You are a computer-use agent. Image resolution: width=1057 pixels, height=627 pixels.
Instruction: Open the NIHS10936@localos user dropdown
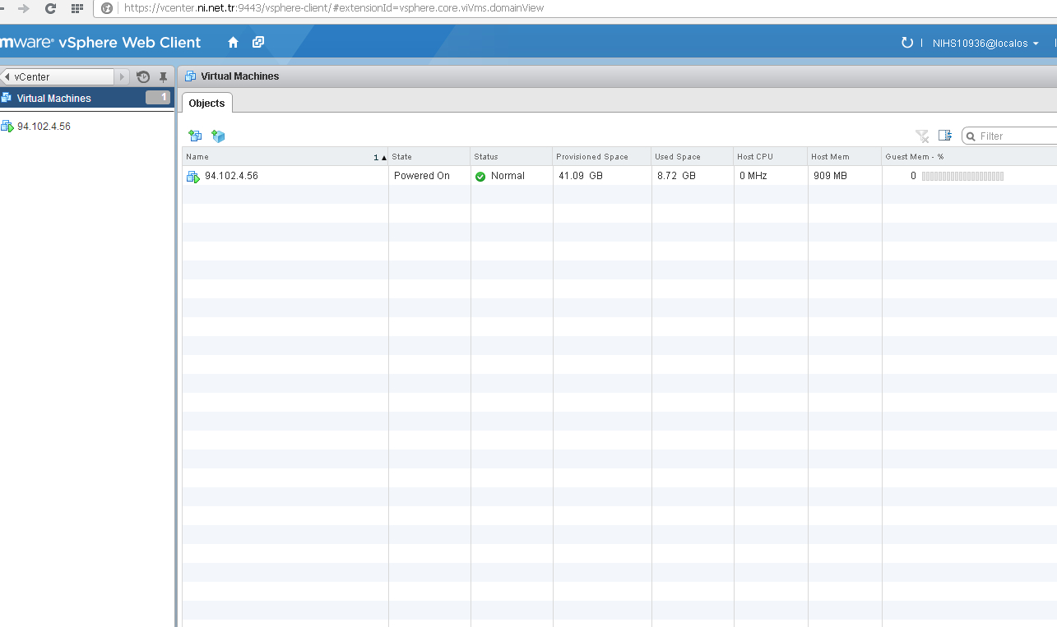pyautogui.click(x=985, y=44)
